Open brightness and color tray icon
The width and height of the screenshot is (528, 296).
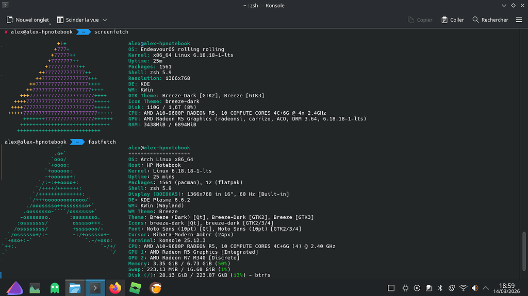tap(405, 288)
